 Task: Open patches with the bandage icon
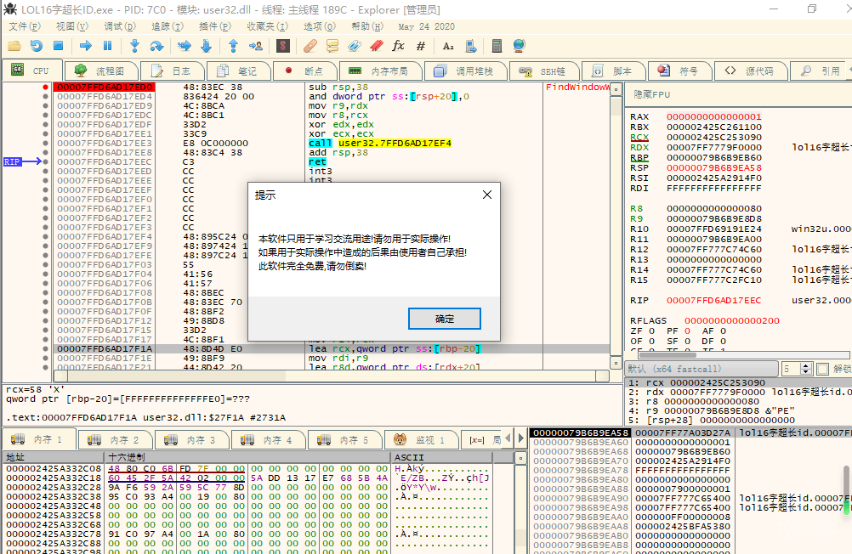310,46
